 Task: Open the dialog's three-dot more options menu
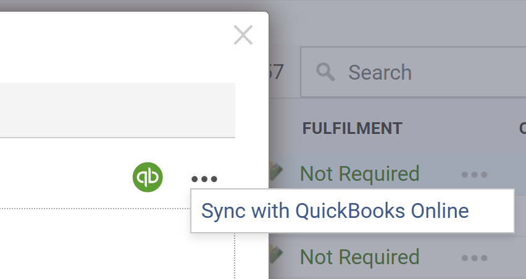(x=204, y=179)
